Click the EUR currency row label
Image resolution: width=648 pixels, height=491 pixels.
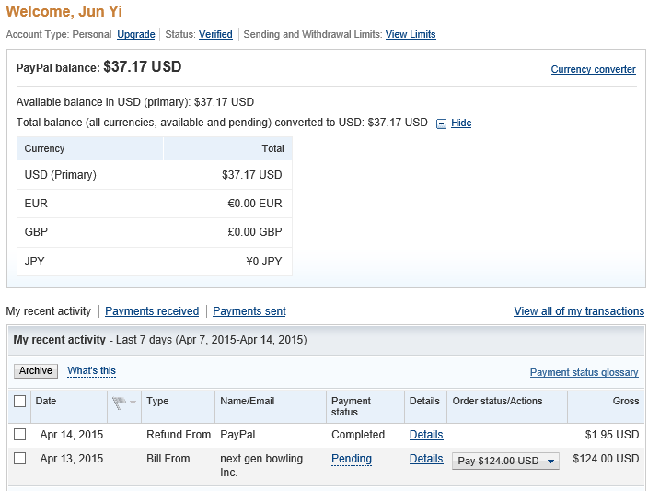coord(36,204)
